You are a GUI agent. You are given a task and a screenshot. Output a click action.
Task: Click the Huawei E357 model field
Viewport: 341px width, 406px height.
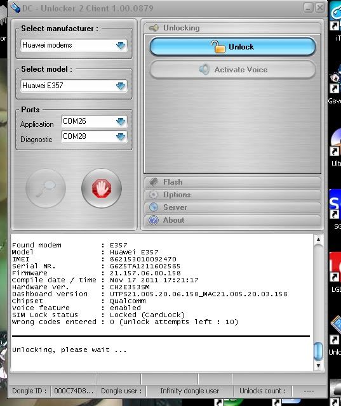point(74,86)
